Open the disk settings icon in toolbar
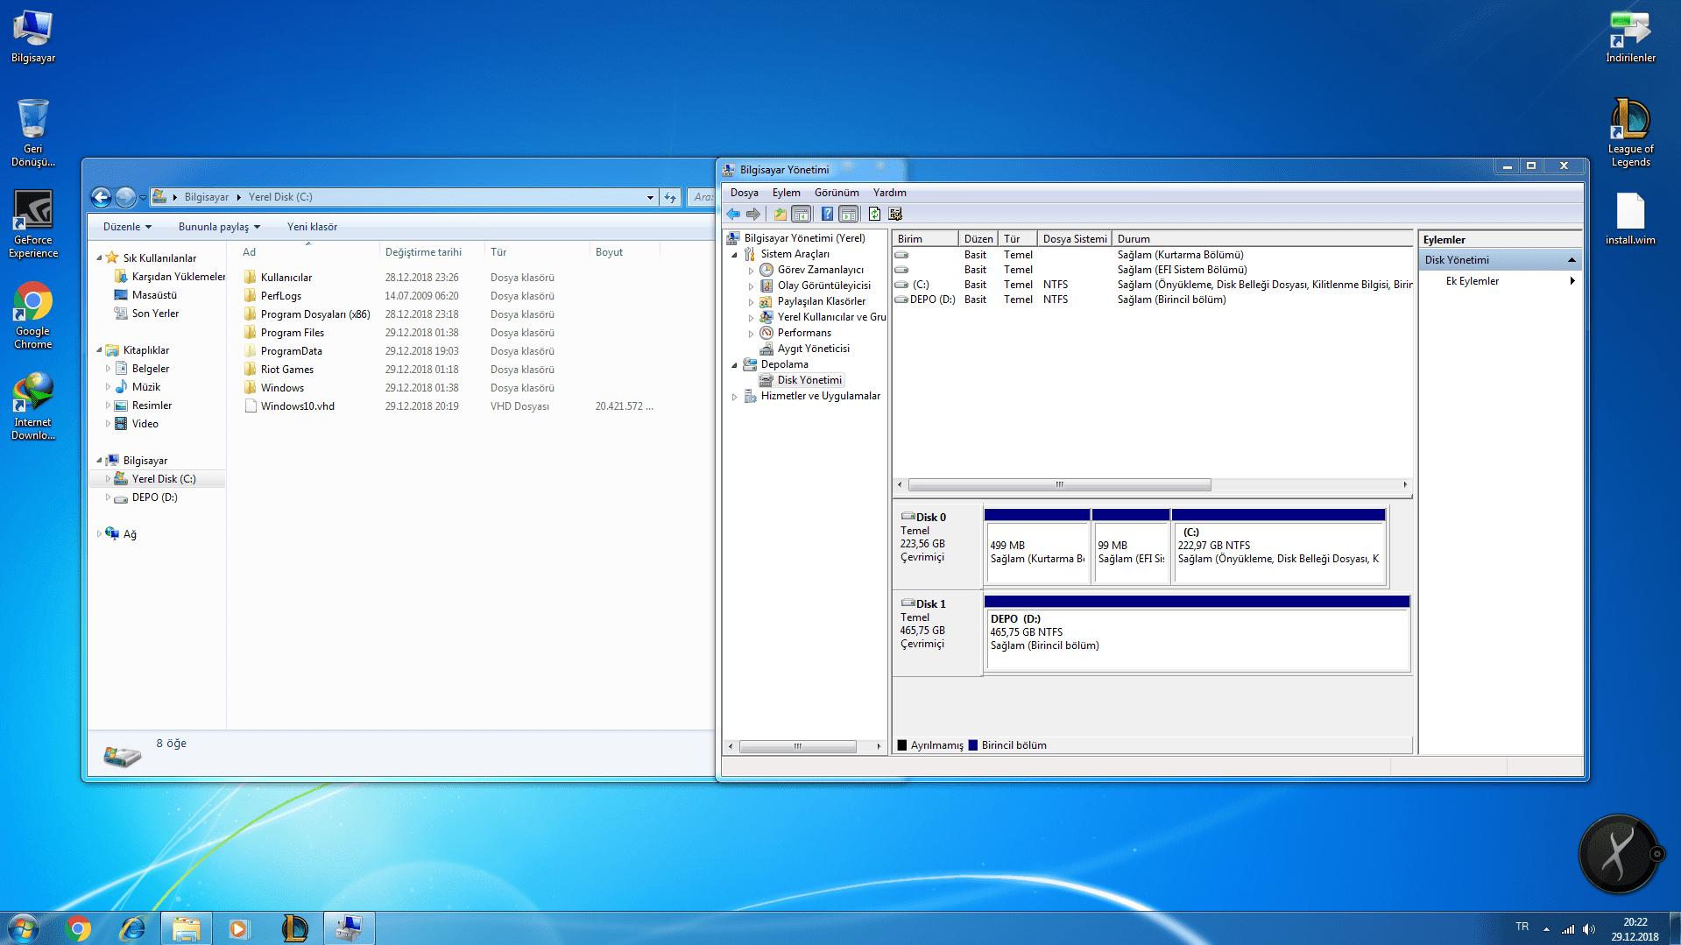 coord(895,214)
